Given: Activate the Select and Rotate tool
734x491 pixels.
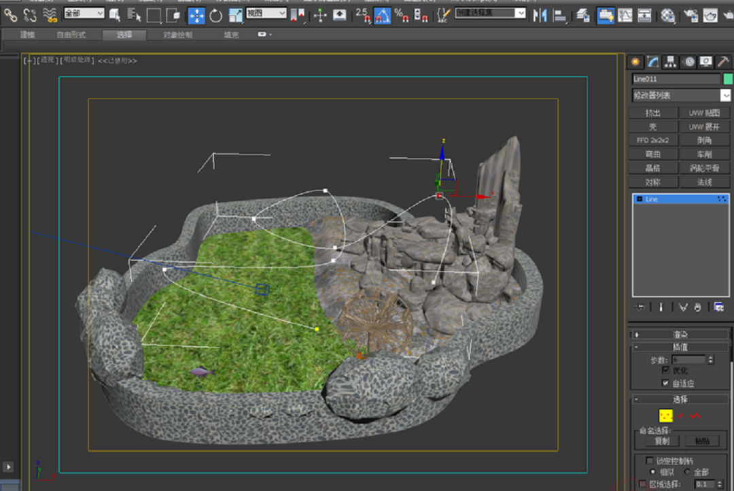Looking at the screenshot, I should pyautogui.click(x=216, y=15).
